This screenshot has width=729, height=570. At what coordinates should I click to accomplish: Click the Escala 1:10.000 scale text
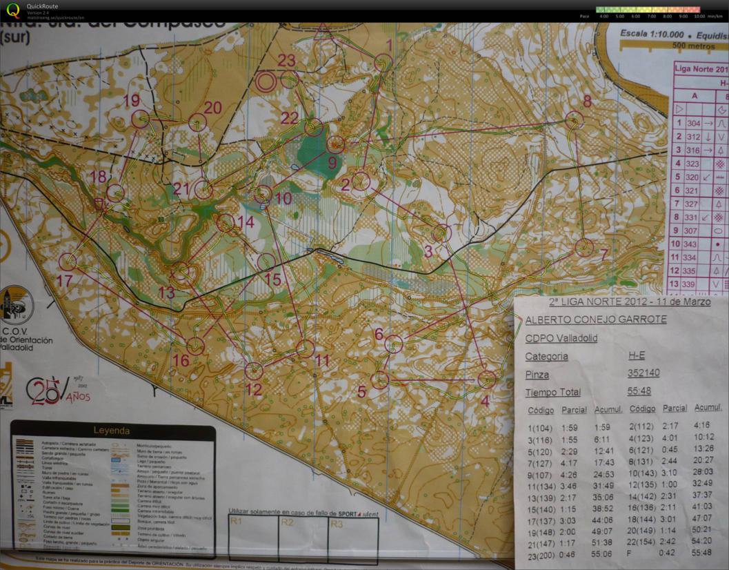(652, 34)
